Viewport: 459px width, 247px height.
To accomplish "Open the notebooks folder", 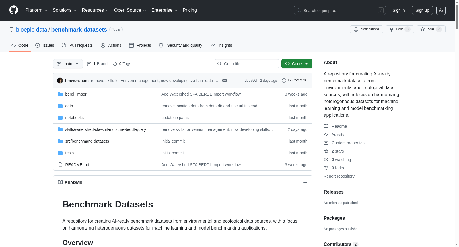I will pos(75,118).
